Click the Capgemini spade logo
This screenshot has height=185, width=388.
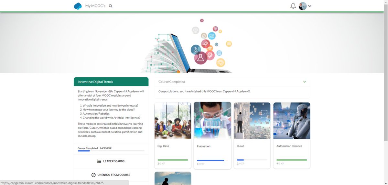[x=78, y=6]
